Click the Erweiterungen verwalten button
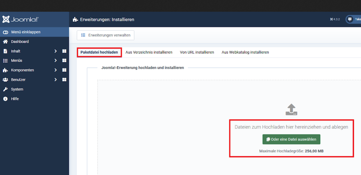361x175 pixels. (x=105, y=35)
